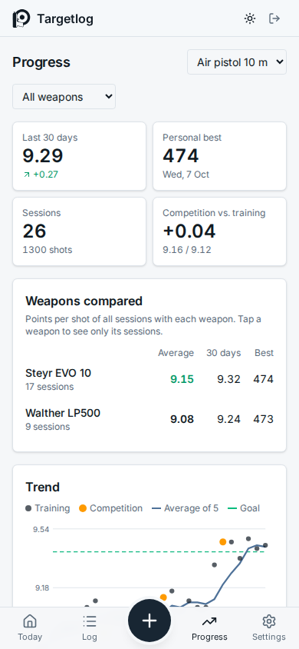299x649 pixels.
Task: Open Settings via the gear icon
Action: (269, 621)
